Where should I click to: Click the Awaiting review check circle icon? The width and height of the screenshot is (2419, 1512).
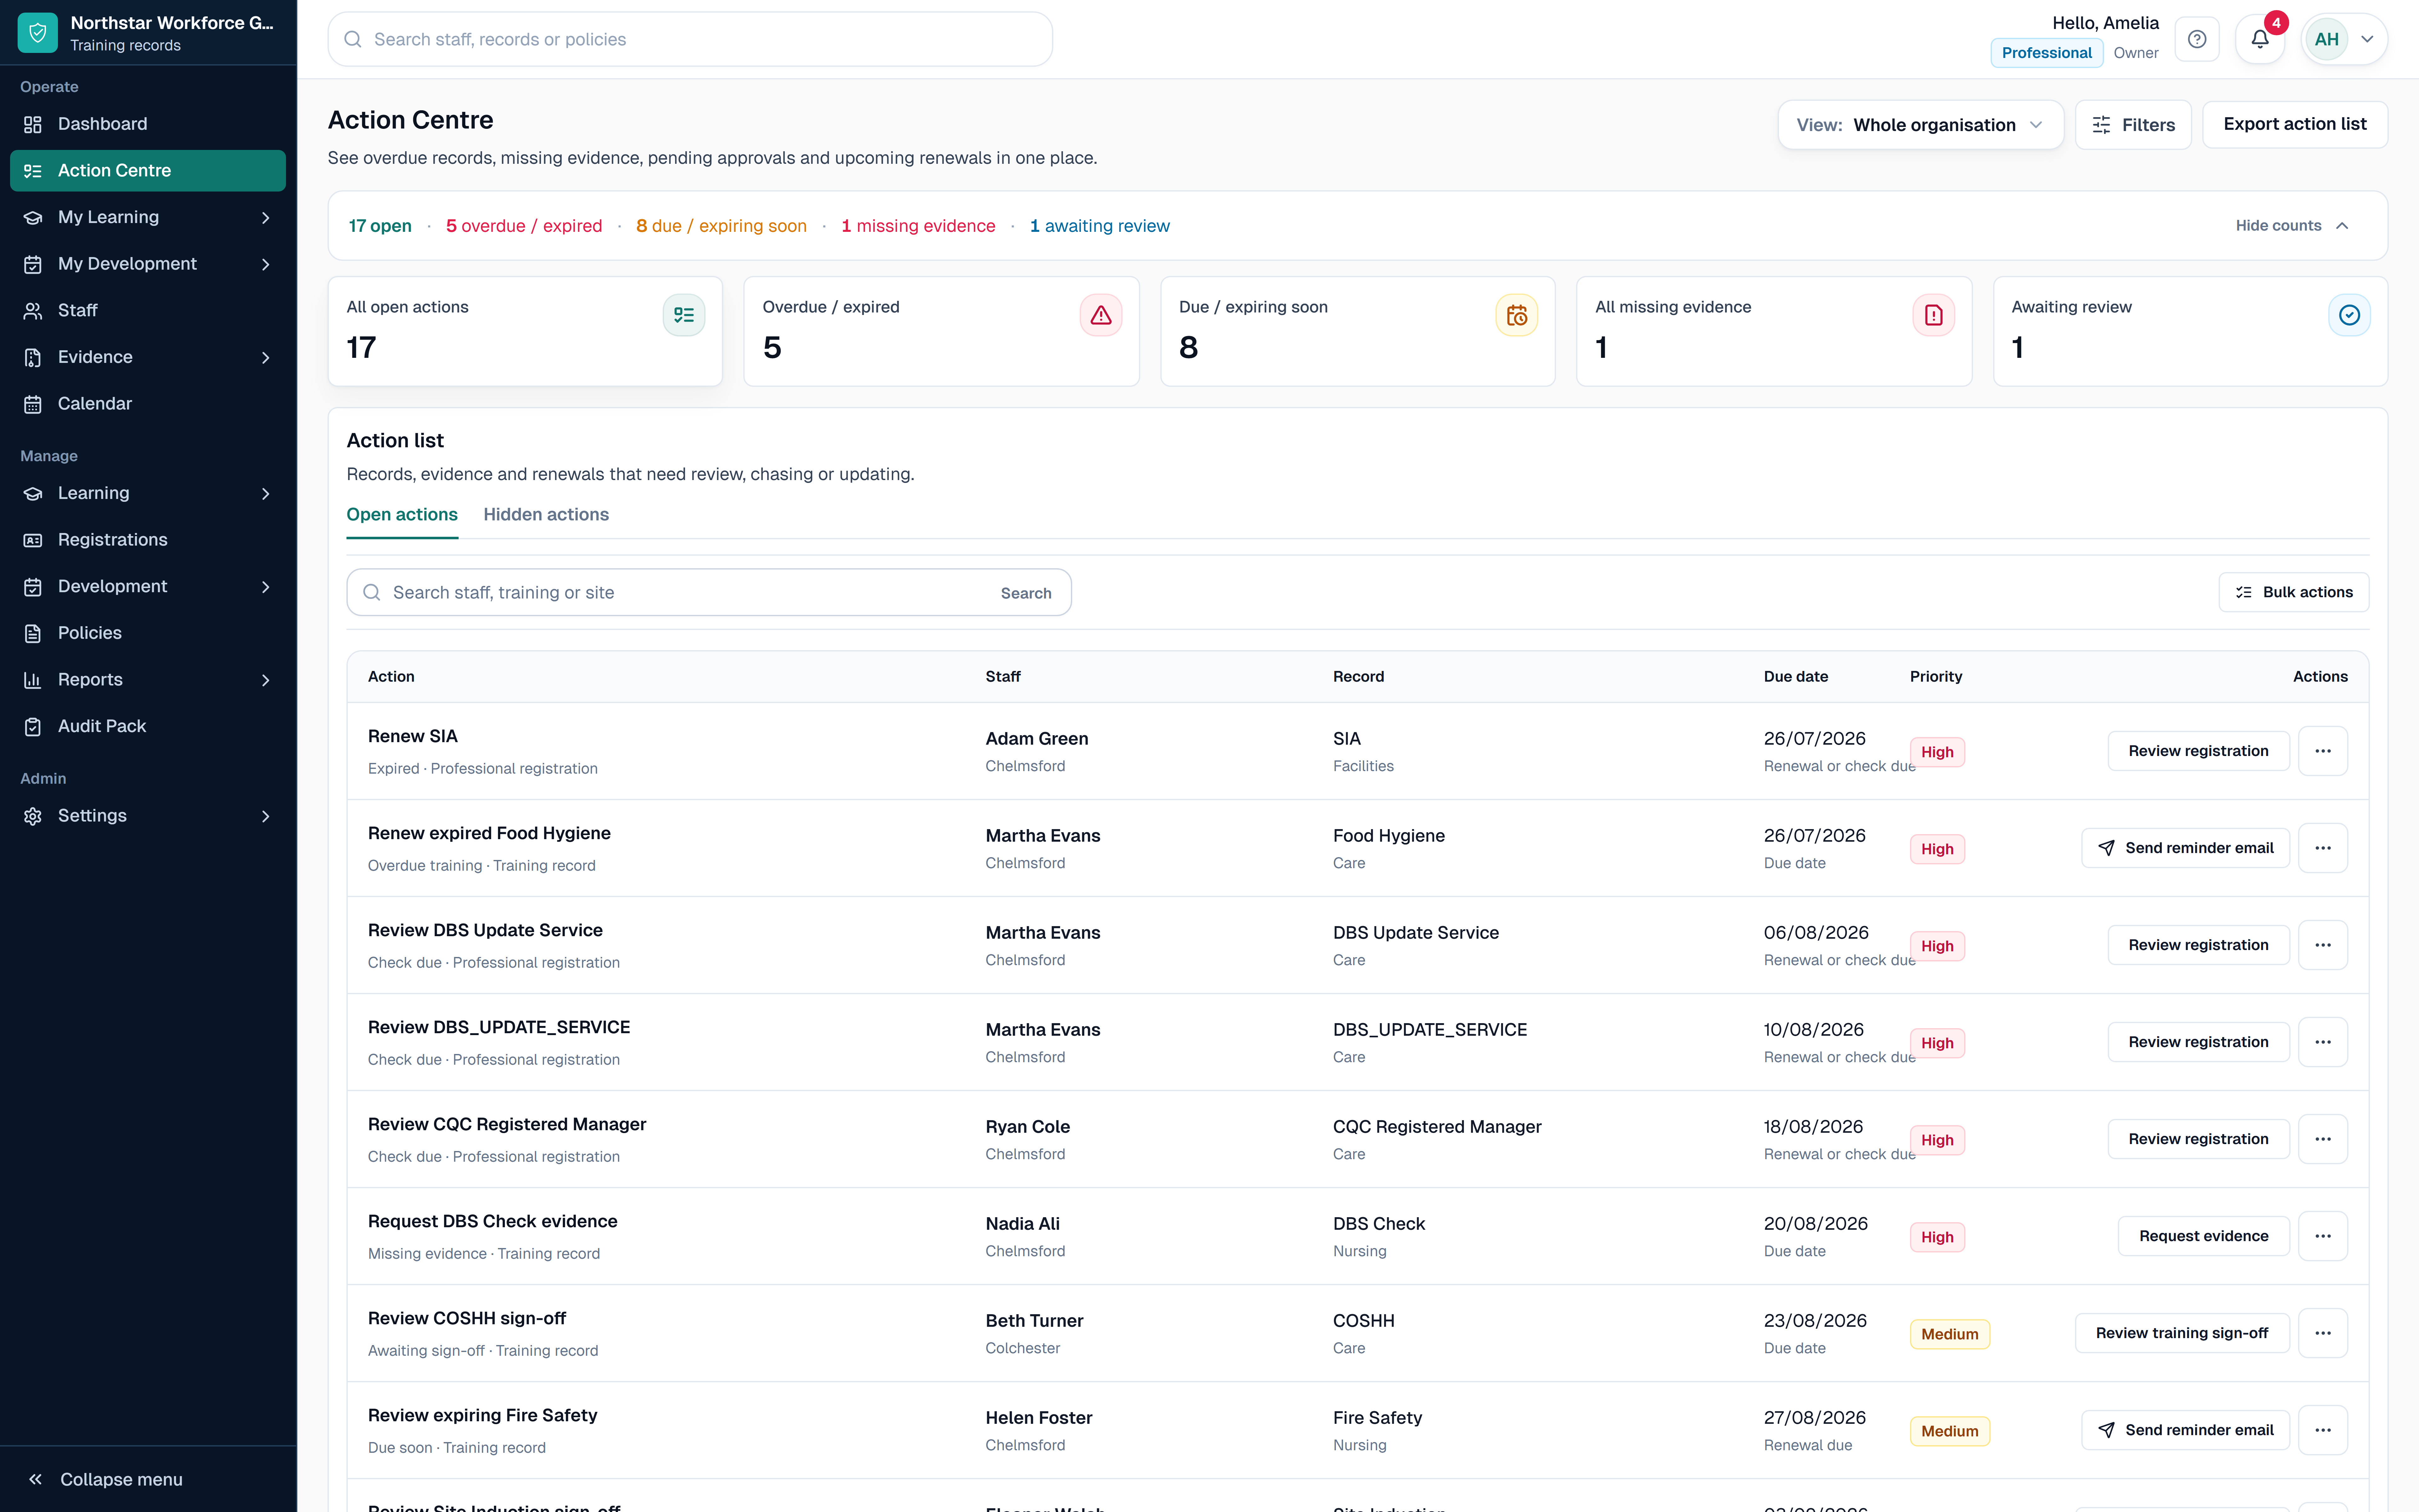click(x=2349, y=315)
